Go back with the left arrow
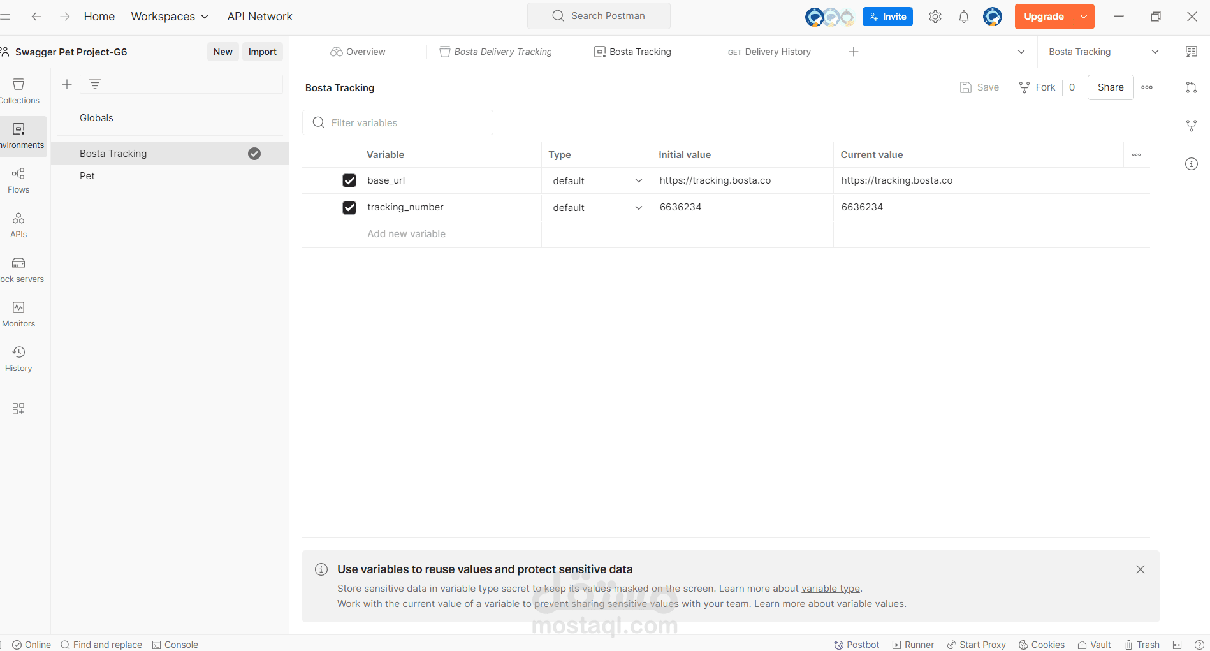The width and height of the screenshot is (1210, 651). click(36, 17)
